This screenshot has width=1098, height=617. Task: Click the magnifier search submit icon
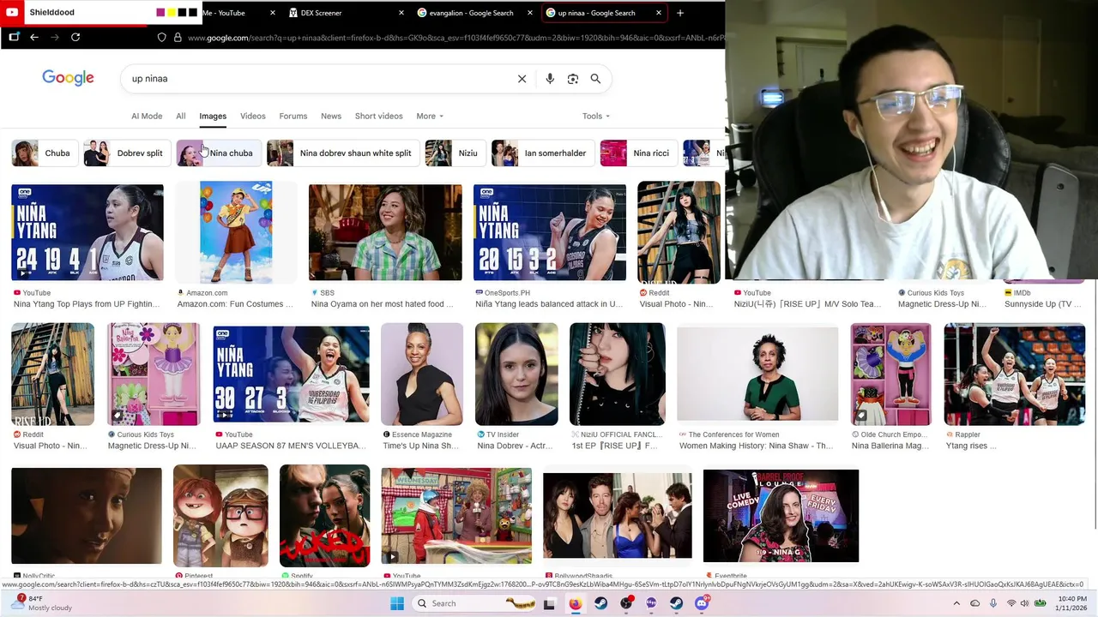click(x=595, y=79)
